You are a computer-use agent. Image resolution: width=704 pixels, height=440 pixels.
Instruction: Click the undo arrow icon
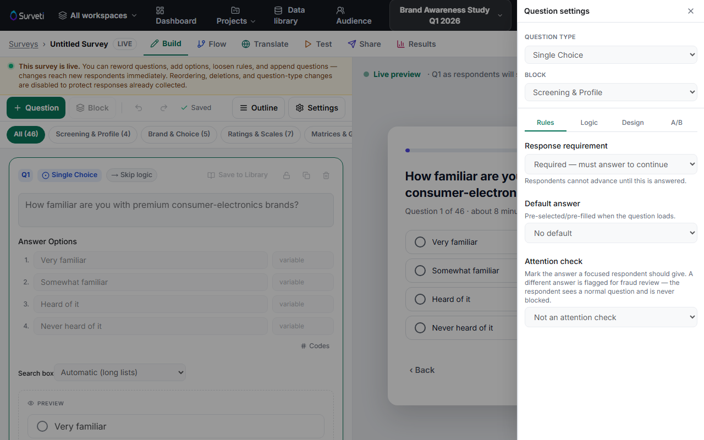pos(139,108)
